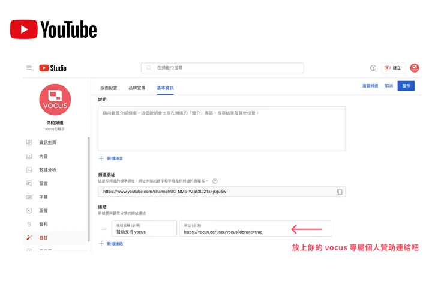444x293 pixels.
Task: Click the vocus方格子 channel name text
Action: (55, 129)
